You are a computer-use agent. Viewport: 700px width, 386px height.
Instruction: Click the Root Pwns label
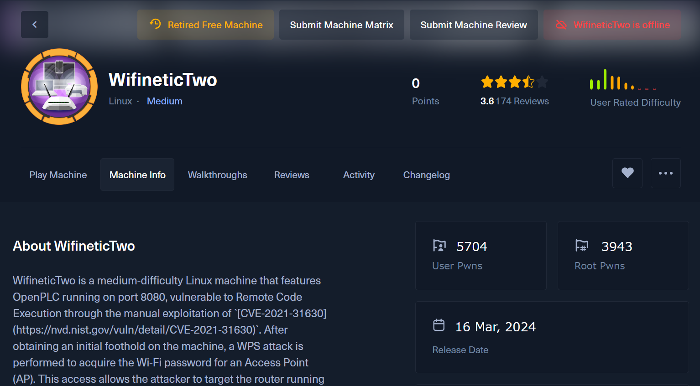pos(600,266)
